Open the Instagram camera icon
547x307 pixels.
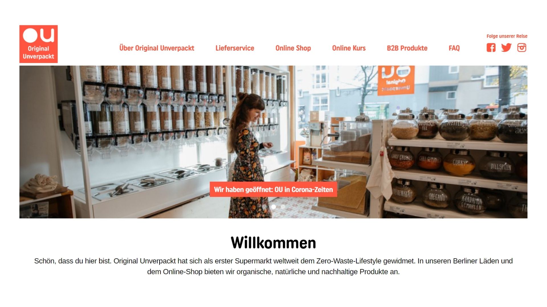[522, 47]
